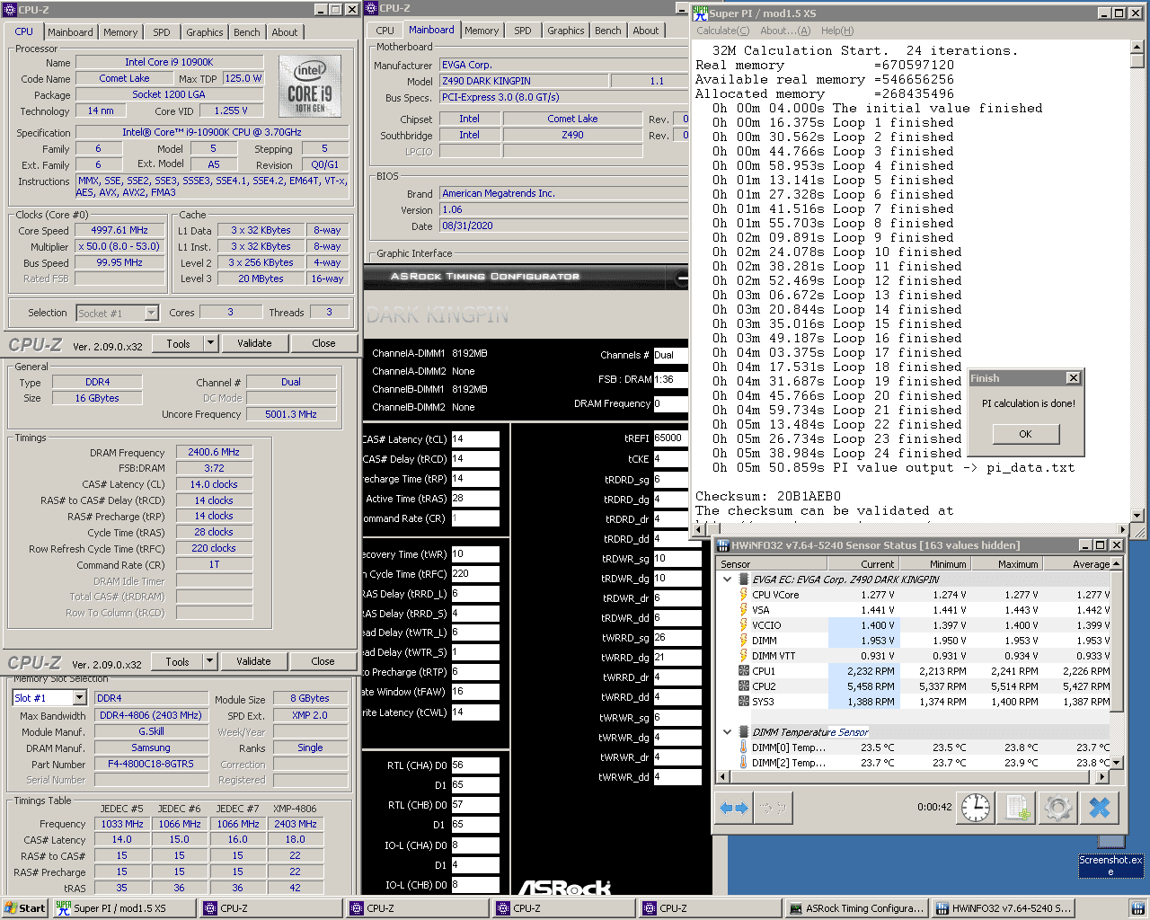Click the blue X icon in HWiNFO toolbar
Viewport: 1150px width, 920px height.
pos(1100,808)
